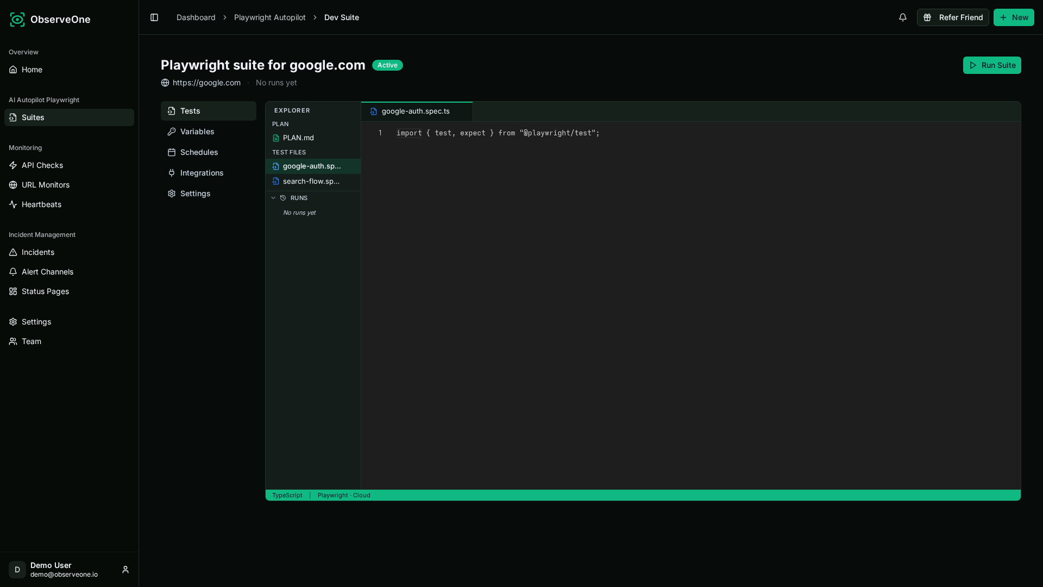Click code line 1 import statement
Viewport: 1043px width, 587px height.
point(498,133)
